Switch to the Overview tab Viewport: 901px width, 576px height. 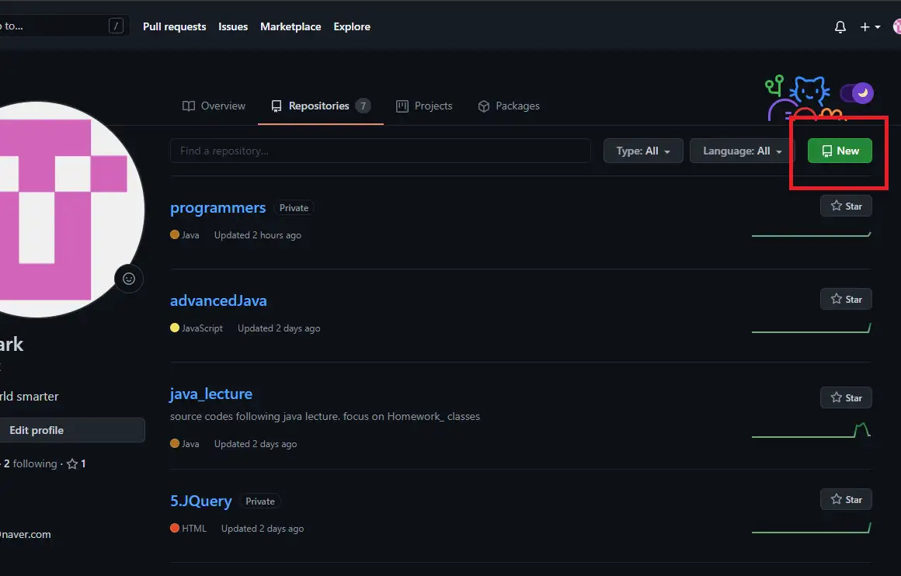coord(214,106)
